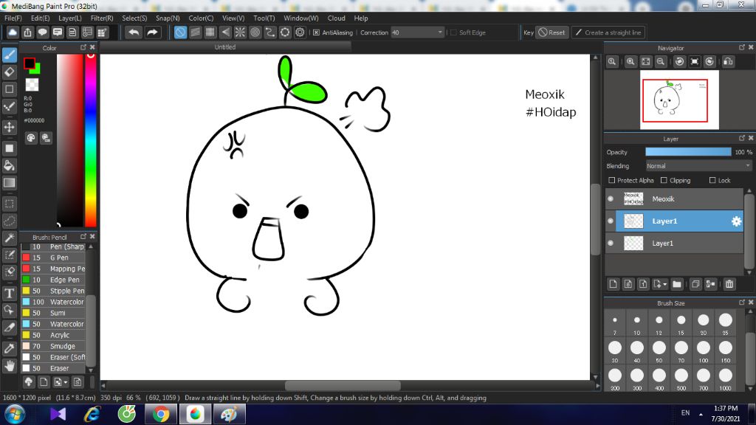Zoom in using the Navigator magnifier plus
The image size is (756, 425).
click(630, 62)
